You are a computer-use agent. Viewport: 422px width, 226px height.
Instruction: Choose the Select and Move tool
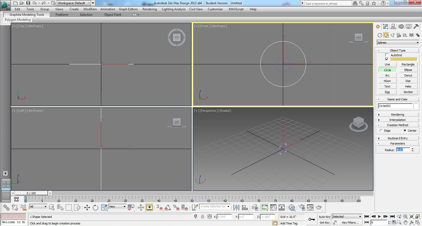(x=87, y=208)
